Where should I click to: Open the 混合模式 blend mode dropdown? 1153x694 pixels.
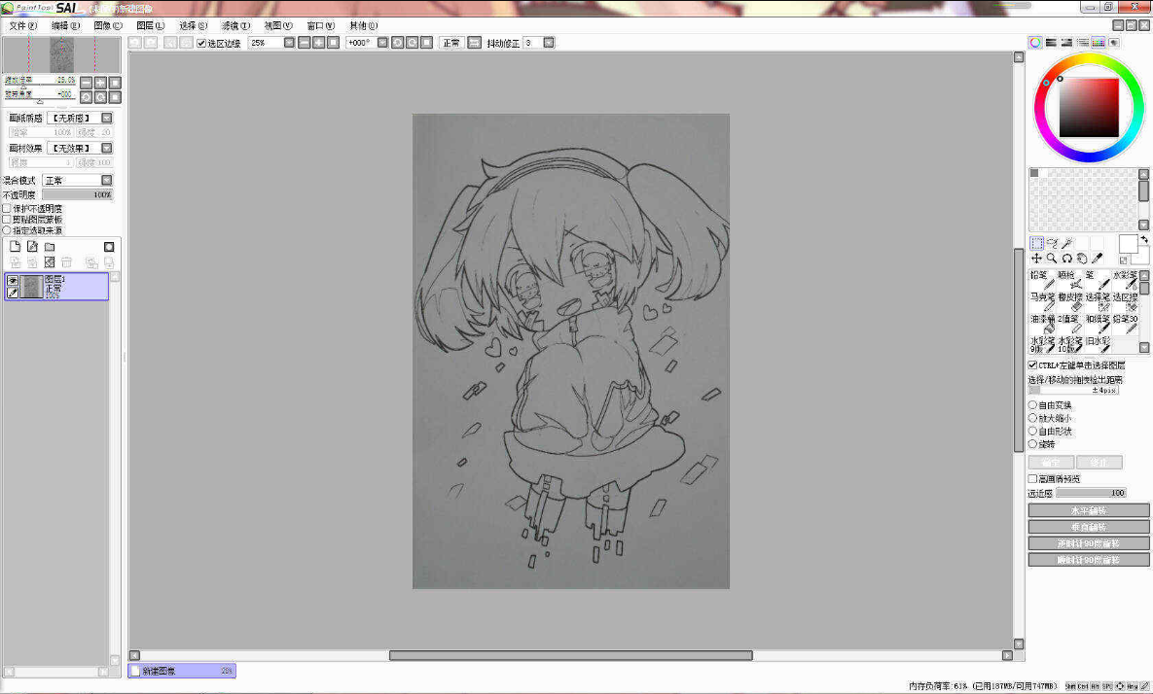(x=107, y=180)
